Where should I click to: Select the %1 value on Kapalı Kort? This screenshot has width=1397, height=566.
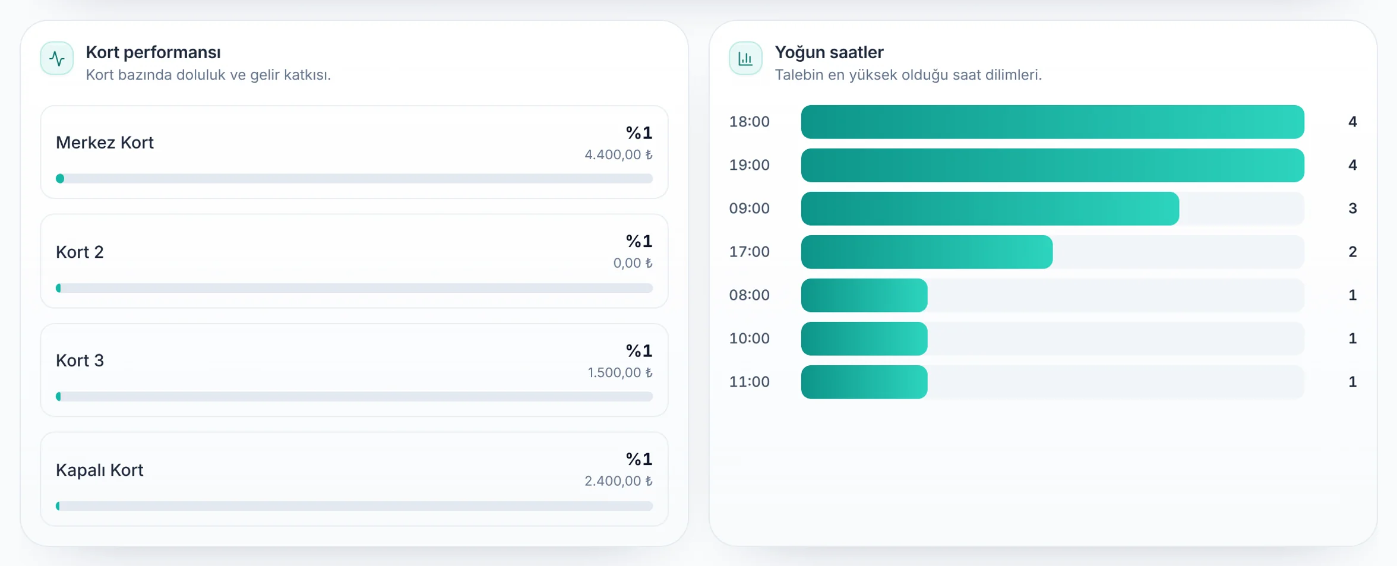[639, 459]
